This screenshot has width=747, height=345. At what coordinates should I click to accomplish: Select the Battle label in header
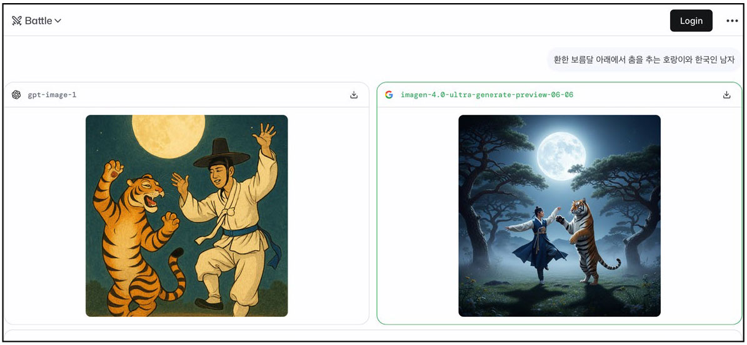pyautogui.click(x=38, y=21)
